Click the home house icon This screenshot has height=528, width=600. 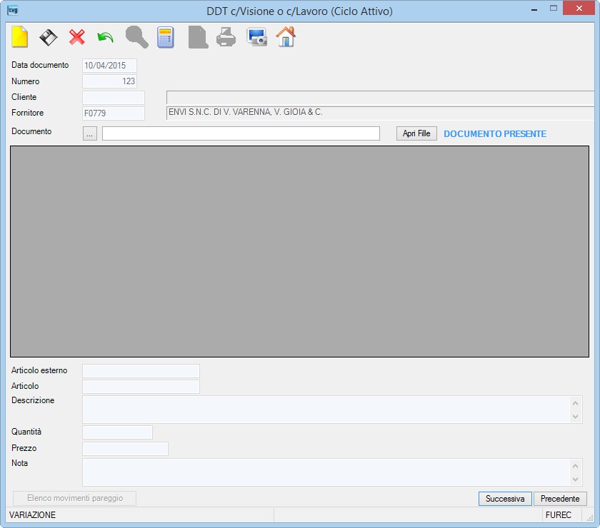[x=286, y=37]
